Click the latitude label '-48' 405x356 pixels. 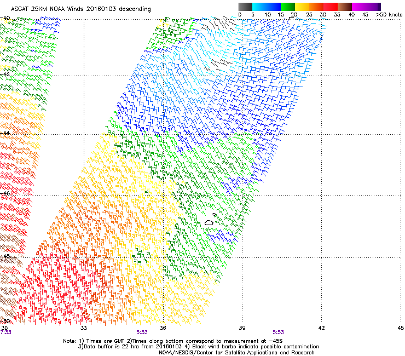pyautogui.click(x=5, y=256)
